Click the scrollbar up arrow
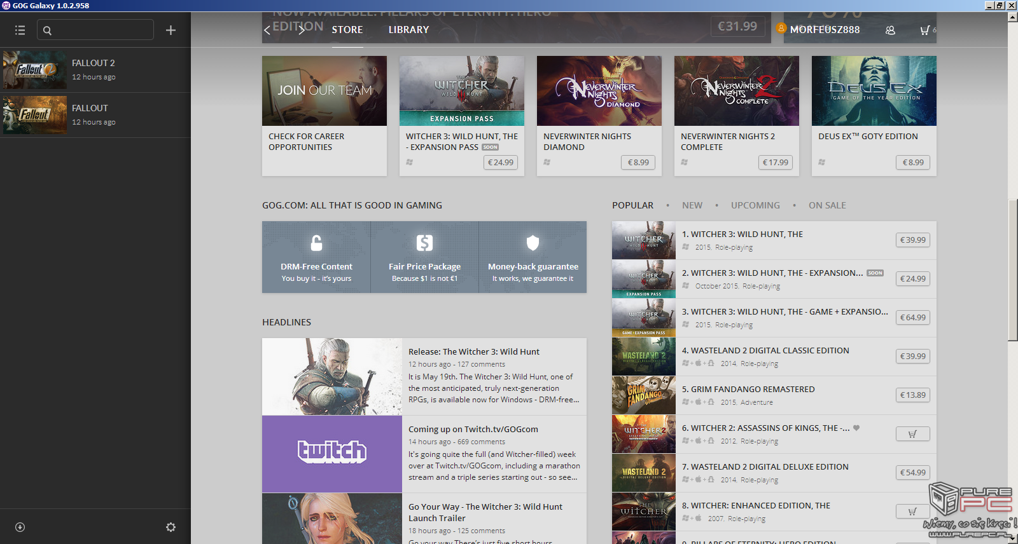 (x=1013, y=17)
